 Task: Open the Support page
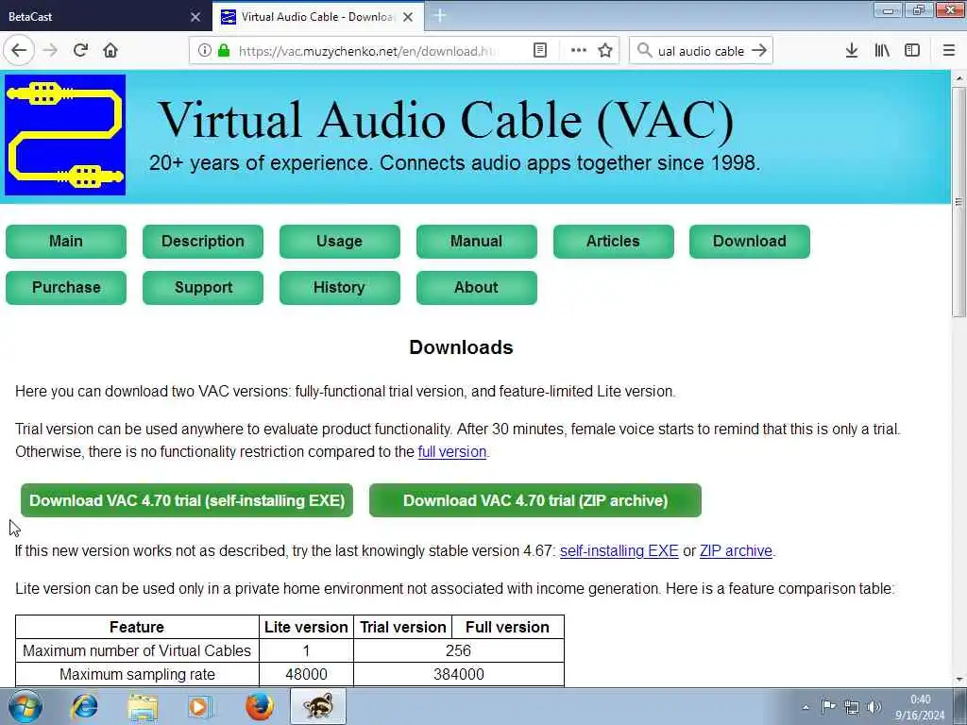203,287
